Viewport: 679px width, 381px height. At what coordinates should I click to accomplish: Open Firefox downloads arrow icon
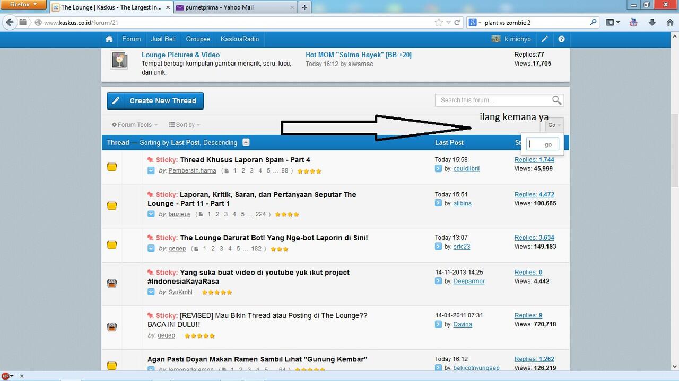(x=652, y=22)
